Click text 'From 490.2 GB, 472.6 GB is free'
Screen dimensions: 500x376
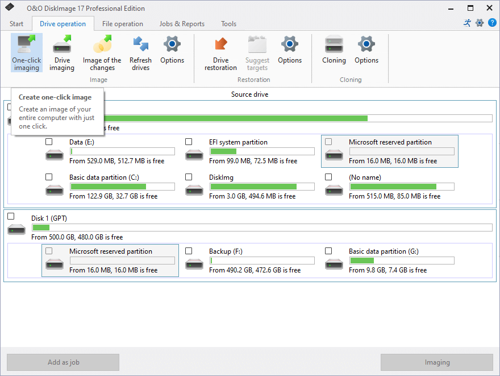click(x=255, y=270)
